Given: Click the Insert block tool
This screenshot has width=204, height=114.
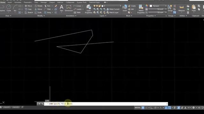Looking at the screenshot, I should [x=125, y=8].
